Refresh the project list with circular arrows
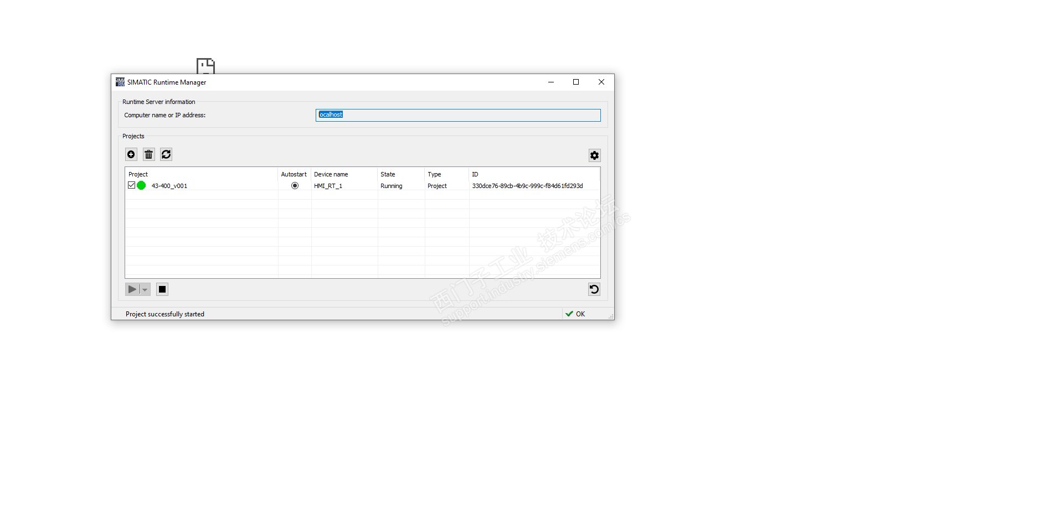Viewport: 1060px width, 521px height. point(166,154)
